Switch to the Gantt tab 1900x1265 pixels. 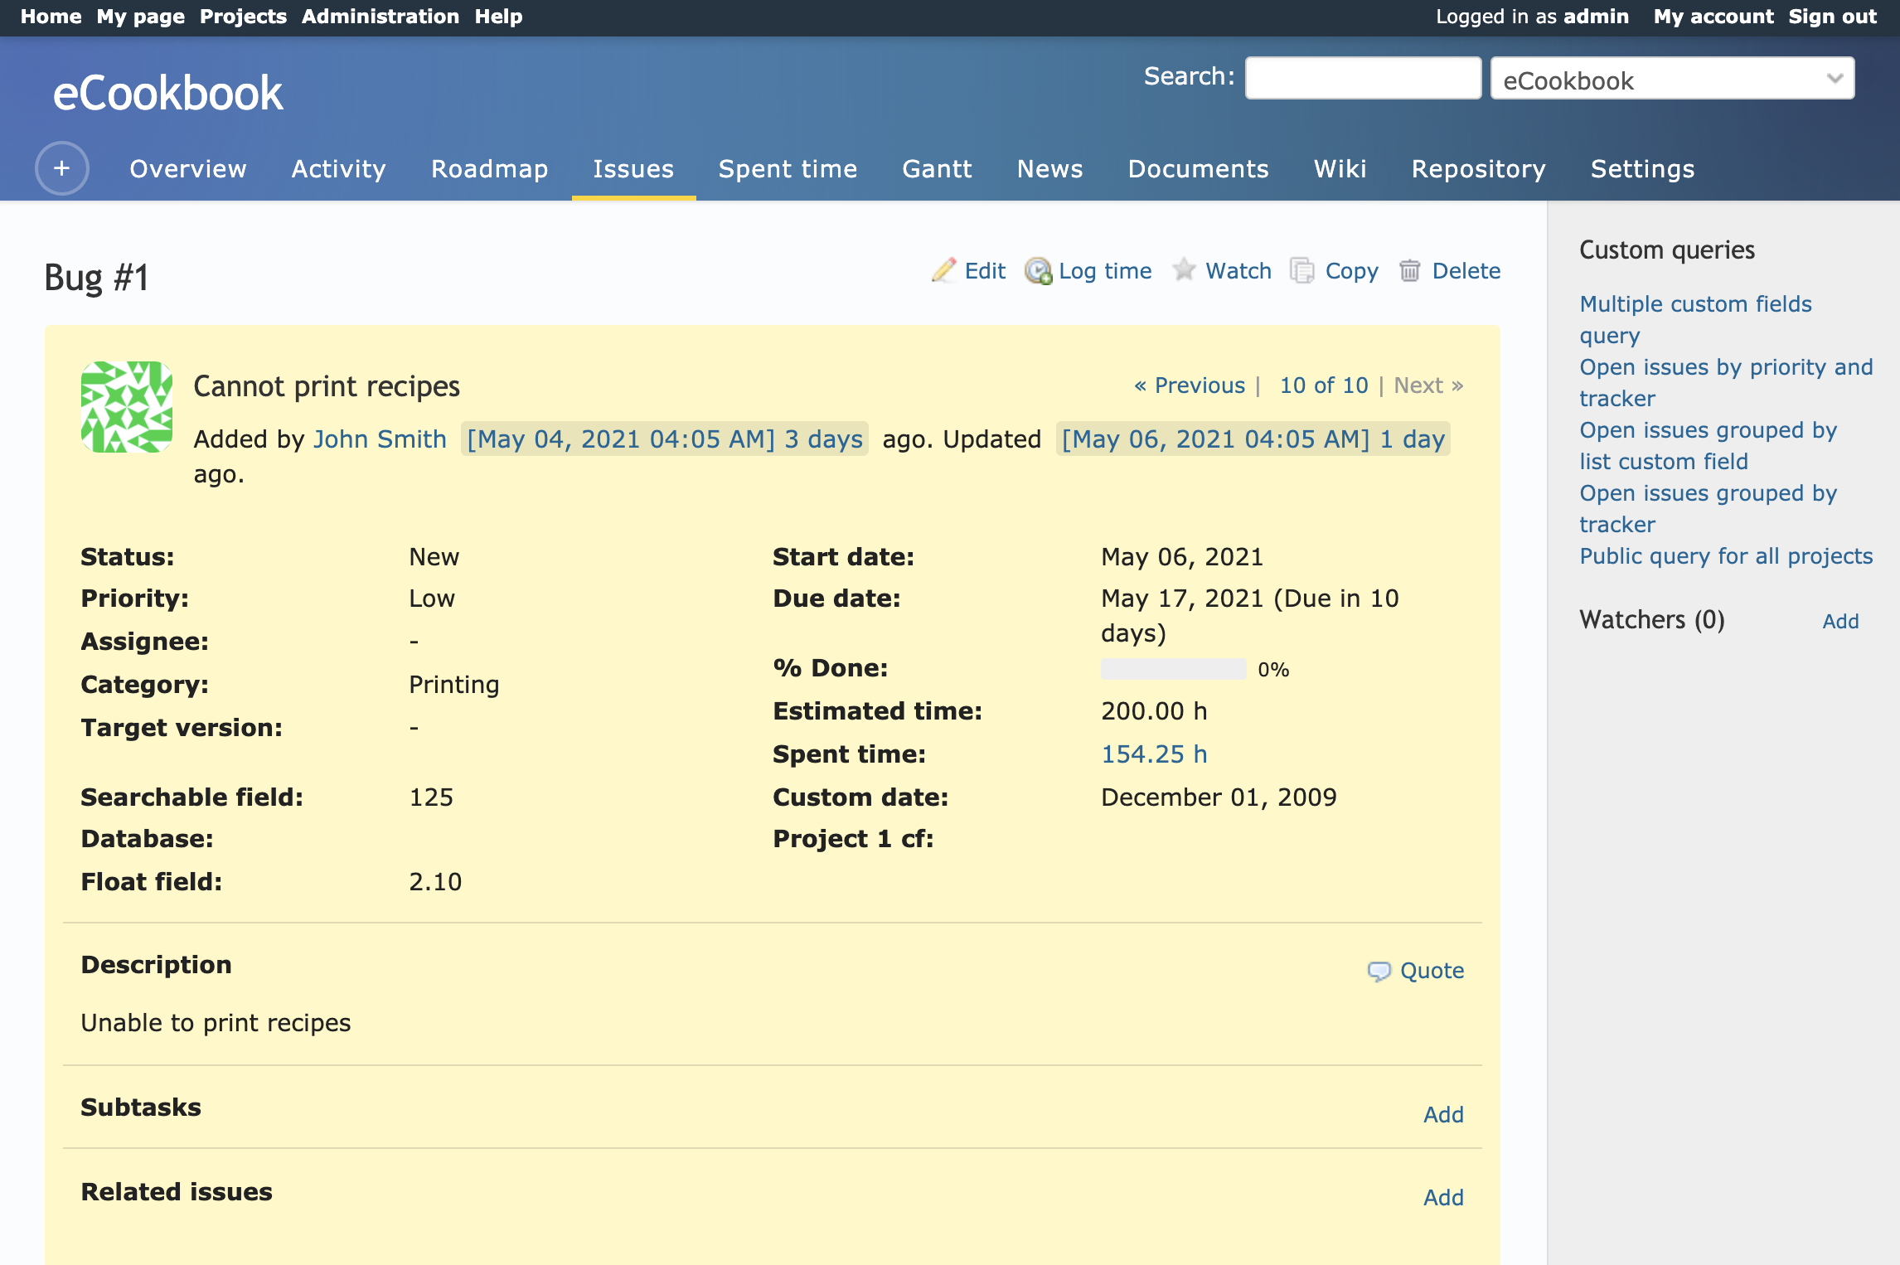click(937, 168)
